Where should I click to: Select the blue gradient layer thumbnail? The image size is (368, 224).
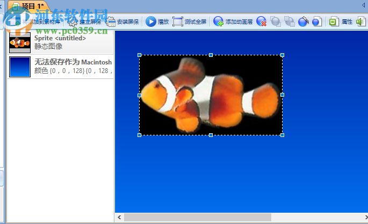click(20, 67)
